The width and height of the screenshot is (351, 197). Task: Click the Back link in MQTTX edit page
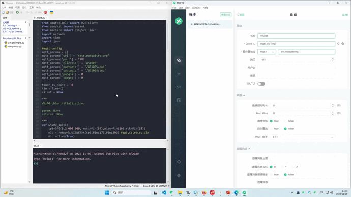pos(241,15)
